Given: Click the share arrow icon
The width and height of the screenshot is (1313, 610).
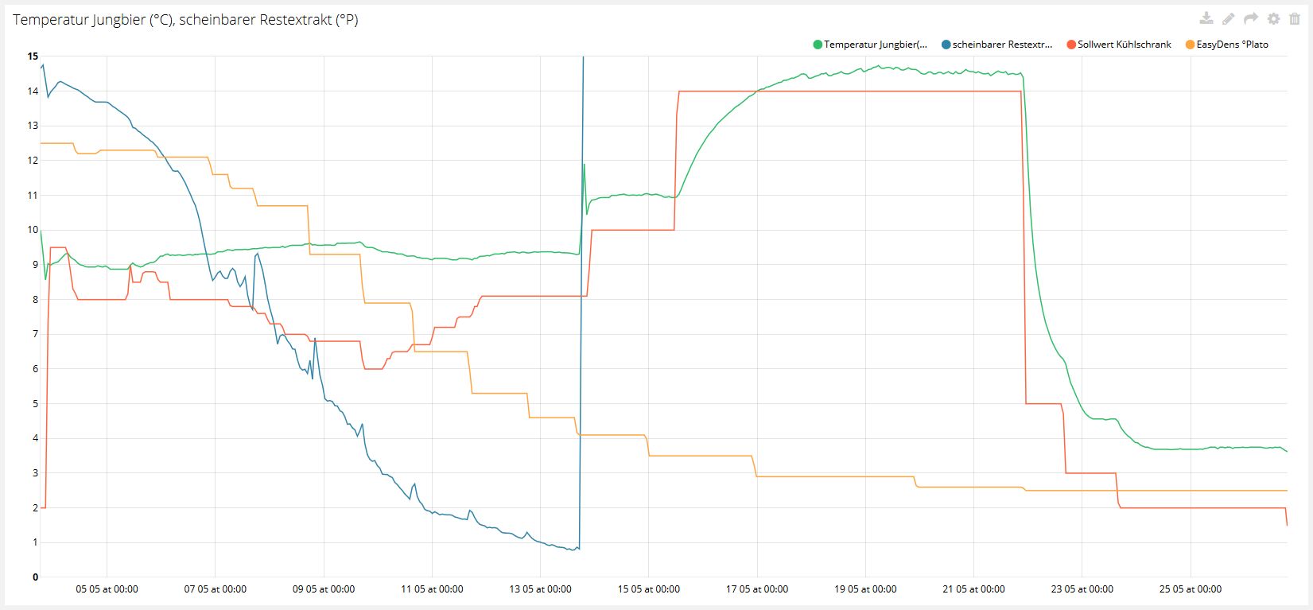Looking at the screenshot, I should coord(1251,19).
